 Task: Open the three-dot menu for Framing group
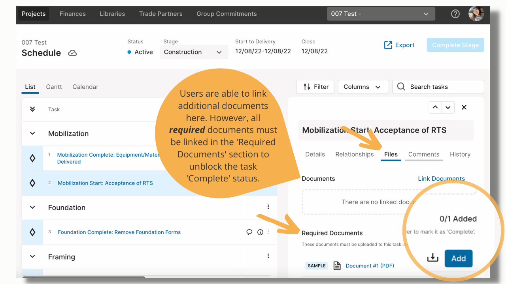click(268, 256)
